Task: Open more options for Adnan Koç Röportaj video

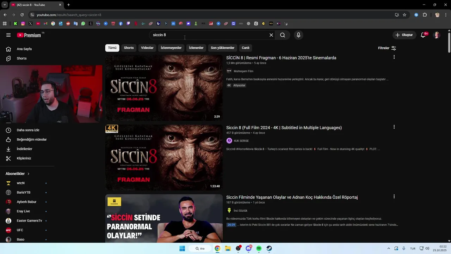Action: (x=394, y=196)
